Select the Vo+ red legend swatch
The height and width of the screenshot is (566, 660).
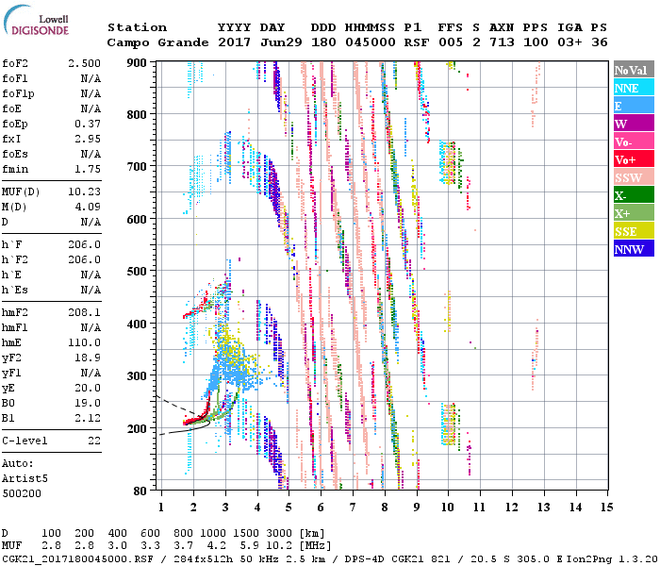click(x=633, y=159)
